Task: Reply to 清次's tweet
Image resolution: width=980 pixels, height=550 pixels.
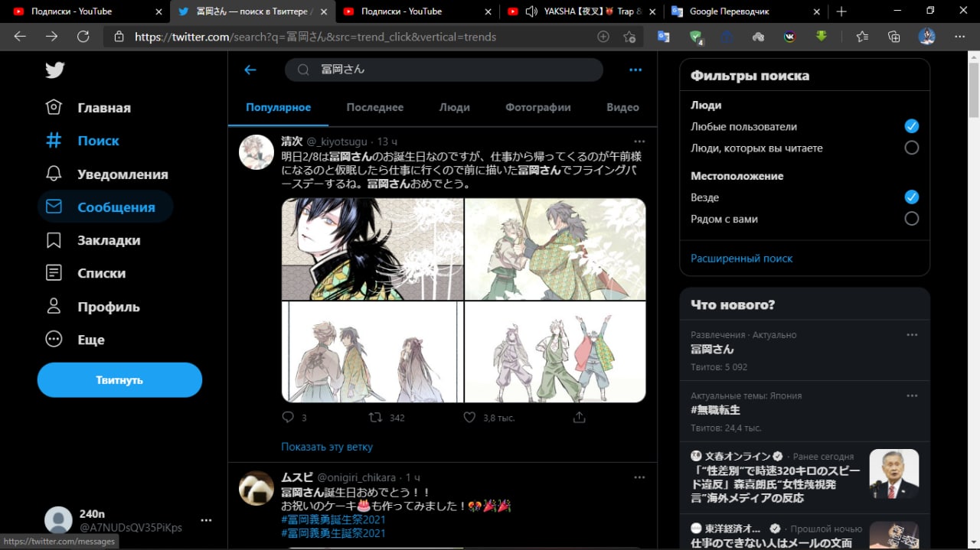Action: [x=288, y=417]
